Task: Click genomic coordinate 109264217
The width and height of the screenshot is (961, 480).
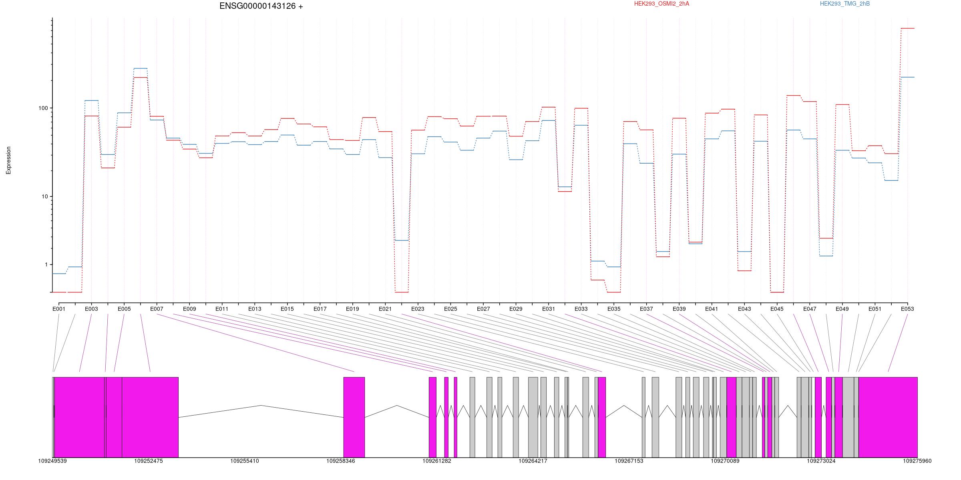Action: (x=533, y=461)
